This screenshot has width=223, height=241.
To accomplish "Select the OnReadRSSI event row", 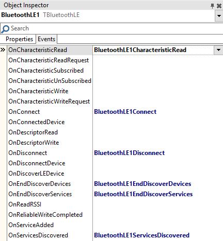I will [50, 204].
